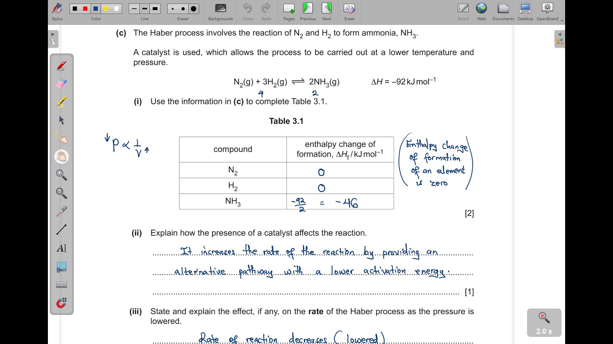613x344 pixels.
Task: Select the yellow pen color
Action: coord(106,9)
